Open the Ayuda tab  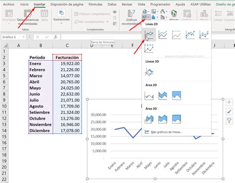tap(180, 4)
